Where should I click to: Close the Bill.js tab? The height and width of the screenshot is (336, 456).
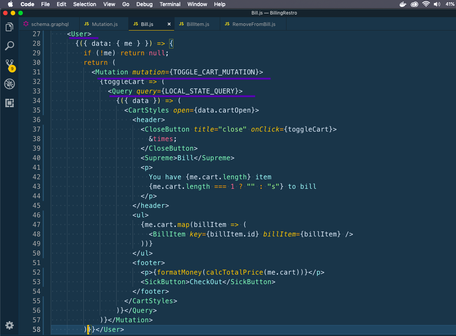click(169, 24)
